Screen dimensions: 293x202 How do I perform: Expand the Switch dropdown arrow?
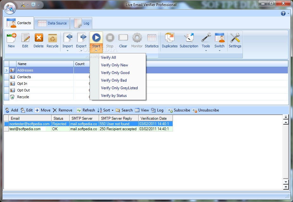(220, 50)
